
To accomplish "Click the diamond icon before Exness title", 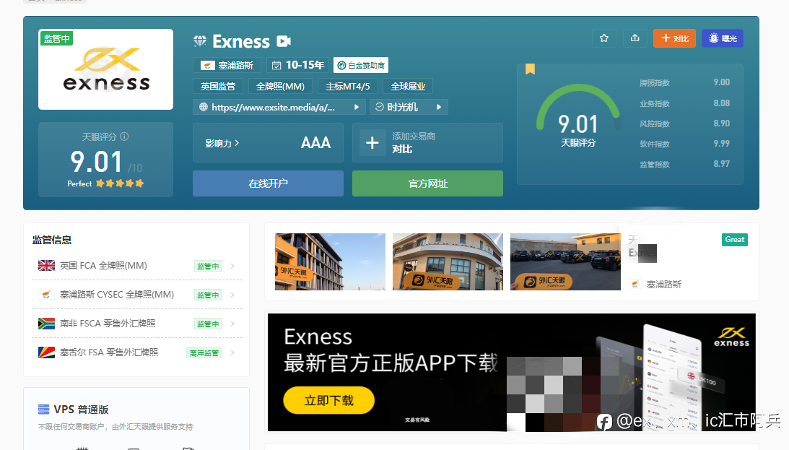I will (200, 41).
